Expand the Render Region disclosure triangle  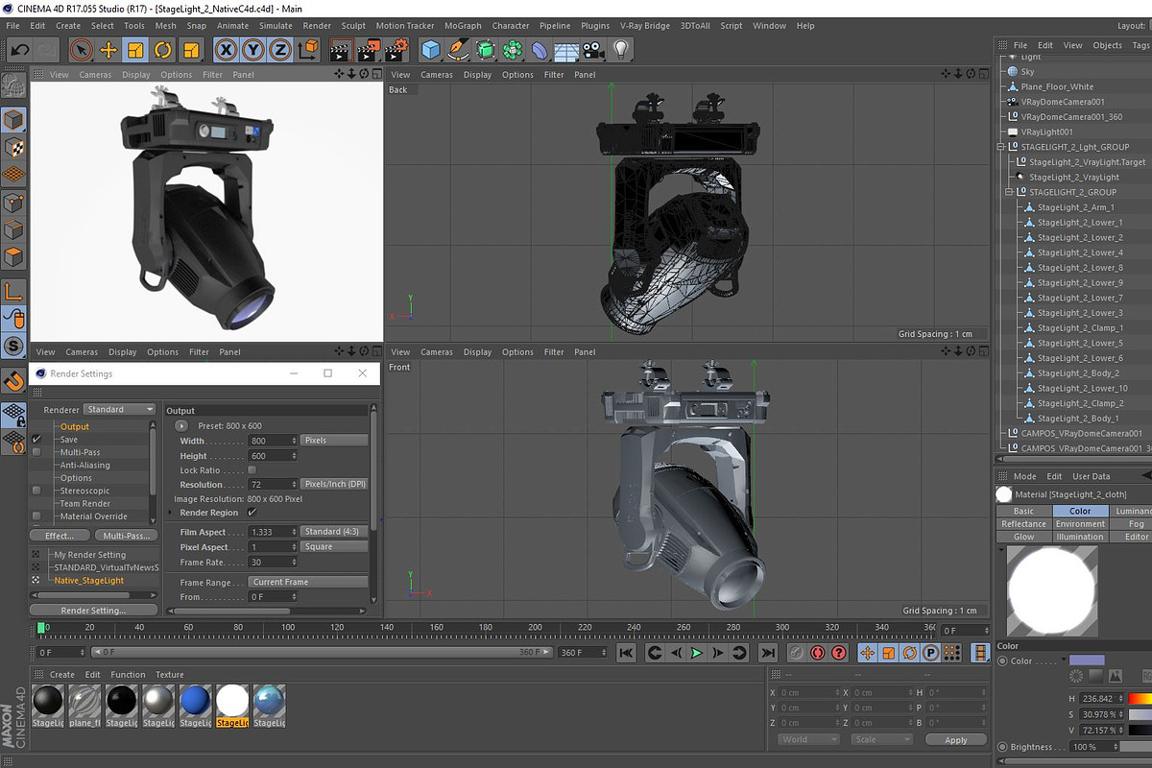click(171, 513)
